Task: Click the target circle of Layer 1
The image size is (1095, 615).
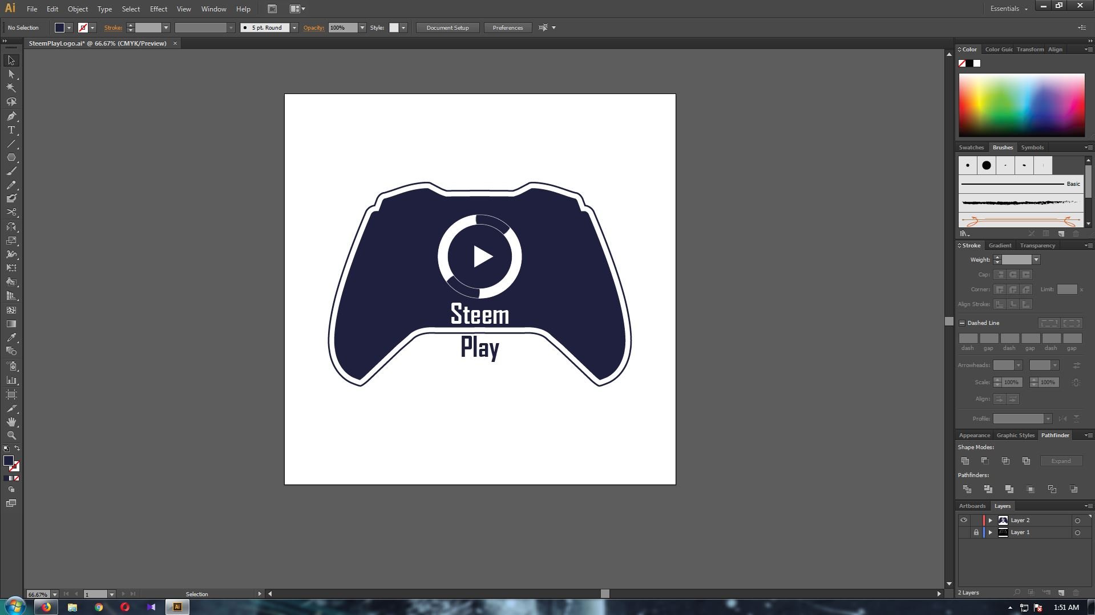Action: tap(1077, 532)
